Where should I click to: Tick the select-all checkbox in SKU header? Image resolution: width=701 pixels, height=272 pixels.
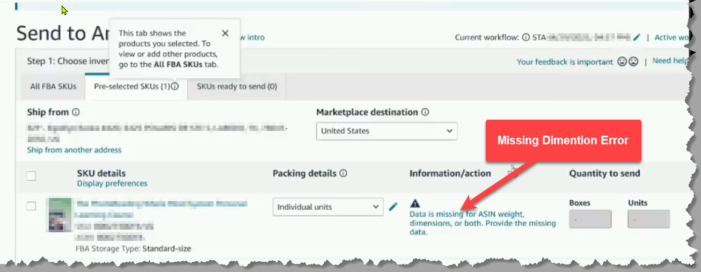(32, 176)
